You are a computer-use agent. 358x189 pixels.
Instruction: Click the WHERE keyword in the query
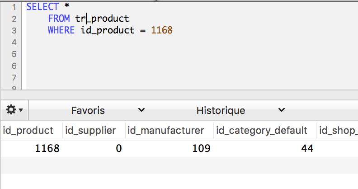click(61, 30)
